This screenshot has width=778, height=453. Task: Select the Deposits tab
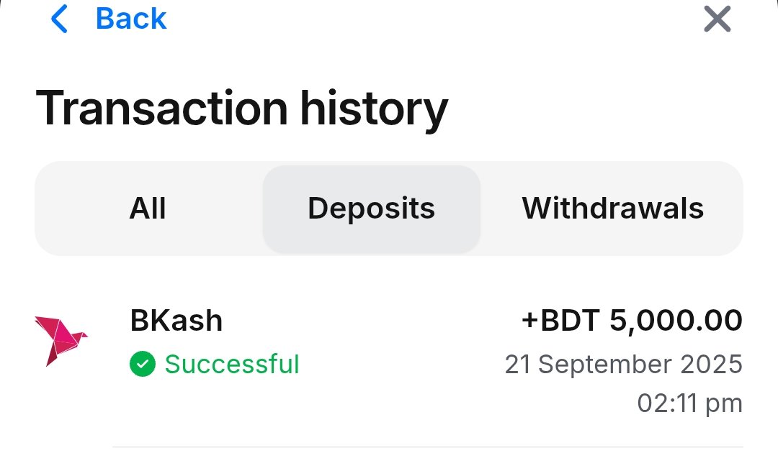[x=371, y=209]
